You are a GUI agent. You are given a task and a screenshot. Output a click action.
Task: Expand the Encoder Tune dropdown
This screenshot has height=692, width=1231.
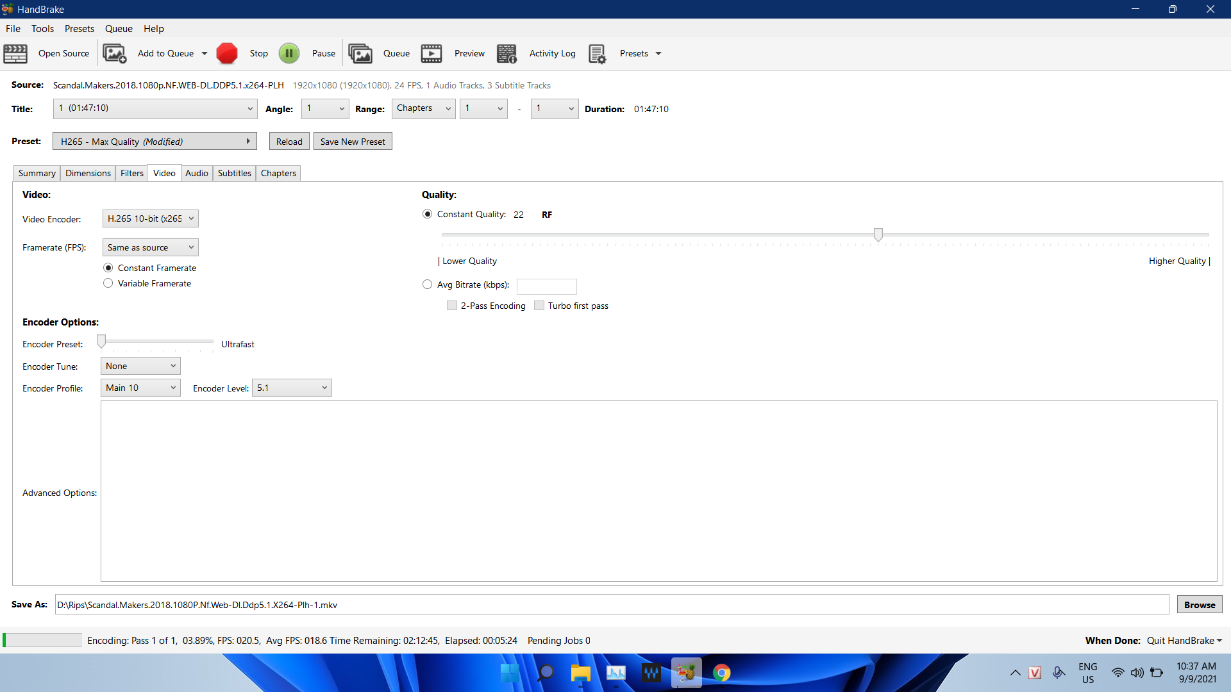click(x=140, y=366)
